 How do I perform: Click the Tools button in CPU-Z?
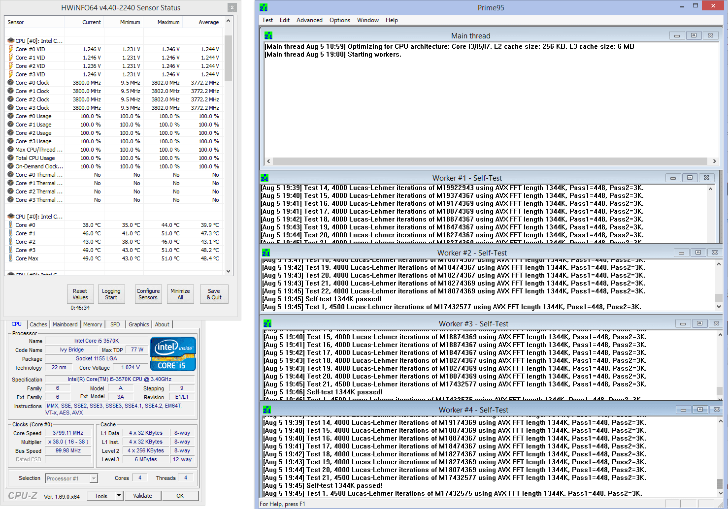101,496
